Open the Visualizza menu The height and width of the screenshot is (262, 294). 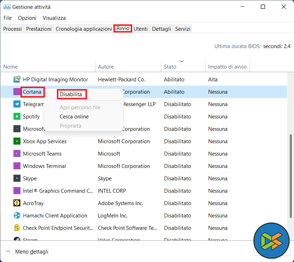(x=54, y=18)
